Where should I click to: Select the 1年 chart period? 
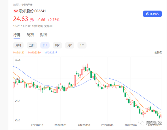(x=82, y=45)
